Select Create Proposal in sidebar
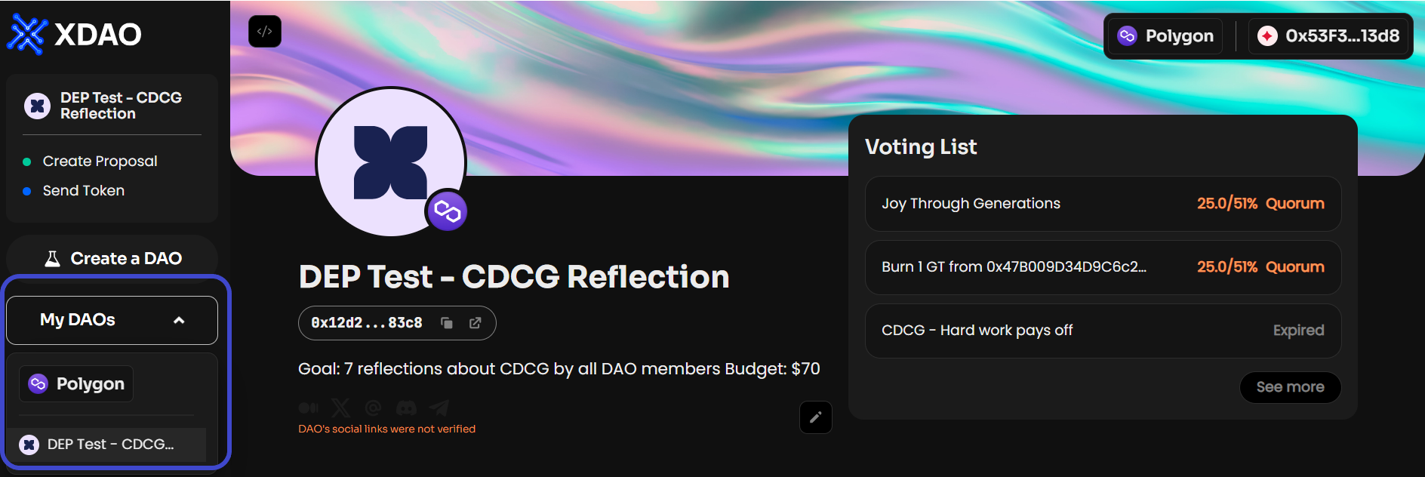Viewport: 1425px width, 477px height. tap(100, 162)
